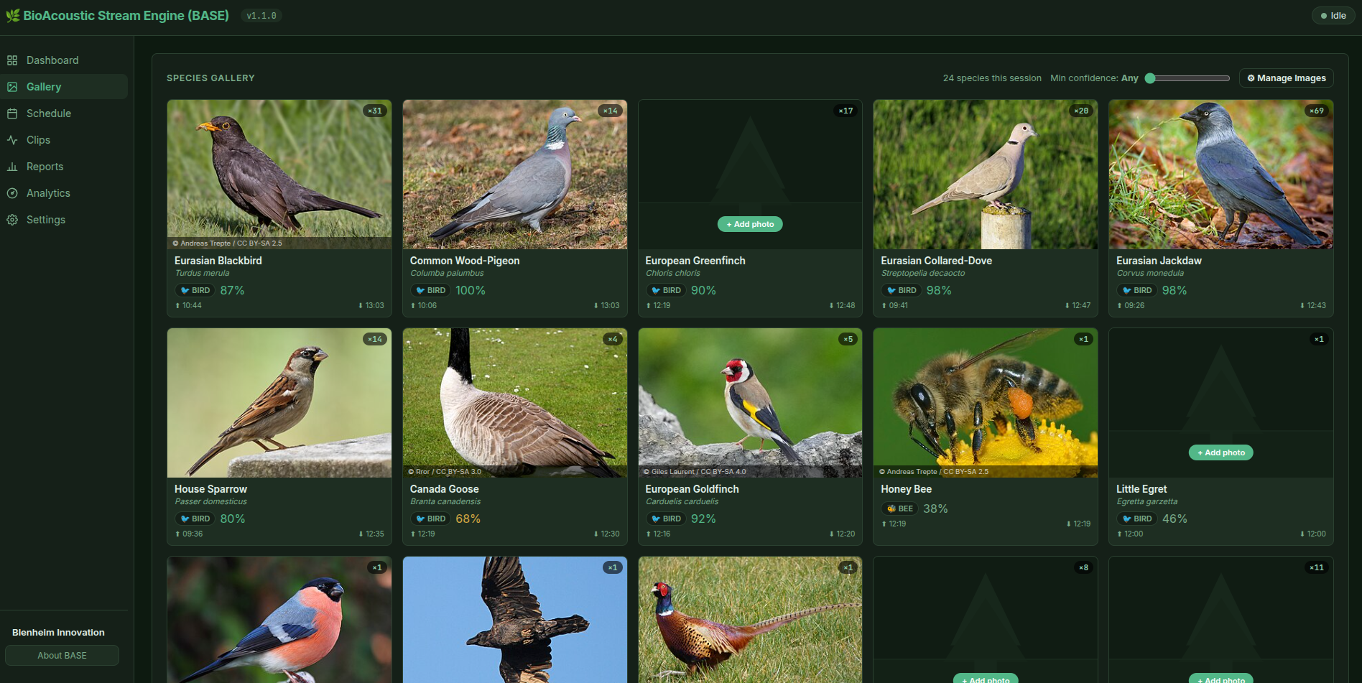Image resolution: width=1362 pixels, height=683 pixels.
Task: Click the x17 count badge on European Greenfinch
Action: (846, 111)
